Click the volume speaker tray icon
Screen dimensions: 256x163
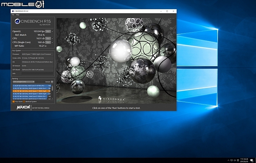click(235, 161)
